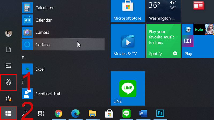This screenshot has height=120, width=214.
Task: Expand the letter E section header
Action: pyautogui.click(x=23, y=58)
